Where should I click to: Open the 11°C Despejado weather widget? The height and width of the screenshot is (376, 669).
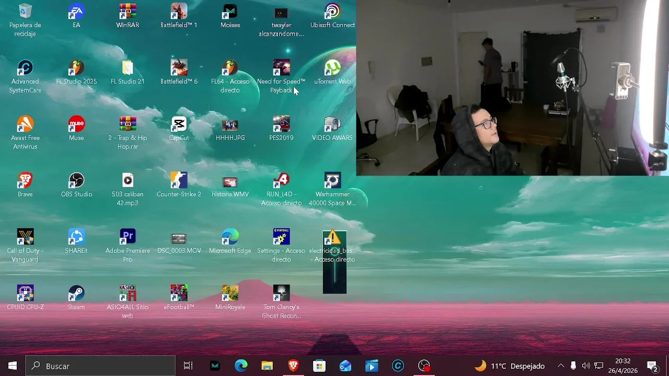pyautogui.click(x=510, y=366)
